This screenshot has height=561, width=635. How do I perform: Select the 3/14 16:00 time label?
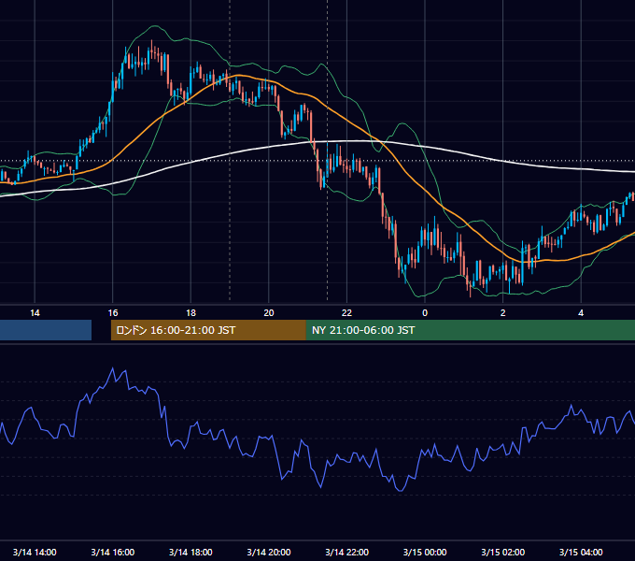tap(113, 552)
